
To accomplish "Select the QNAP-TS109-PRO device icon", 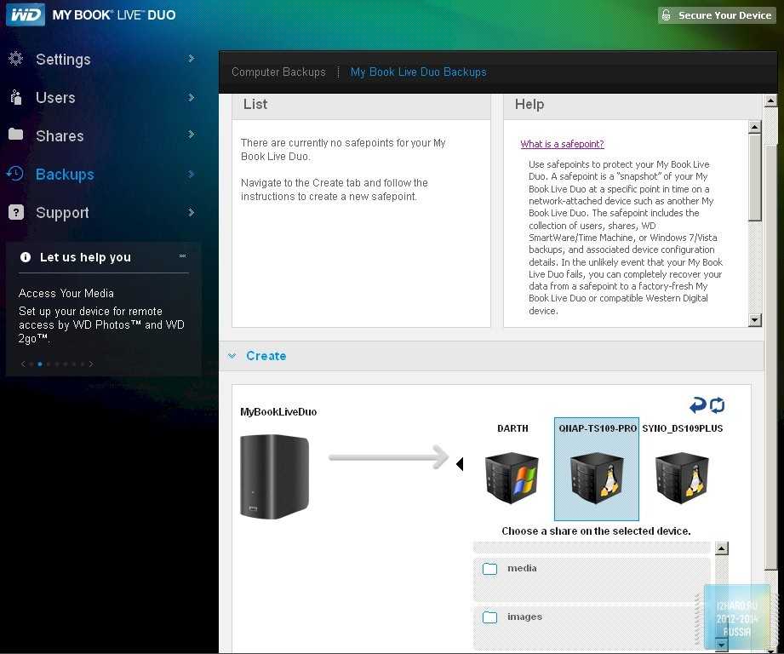I will tap(596, 477).
